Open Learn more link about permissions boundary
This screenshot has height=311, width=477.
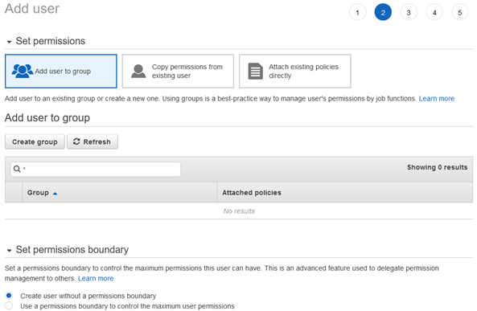pos(96,279)
